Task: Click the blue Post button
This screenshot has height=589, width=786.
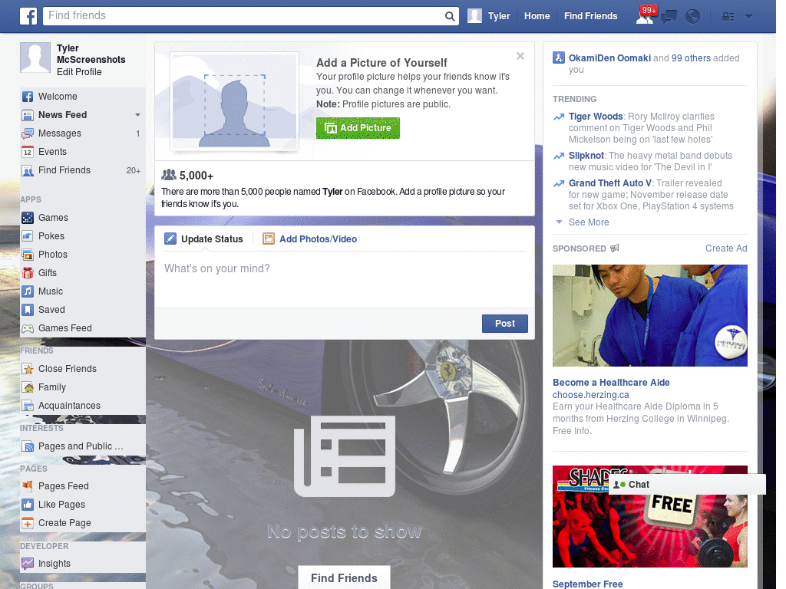Action: point(505,324)
